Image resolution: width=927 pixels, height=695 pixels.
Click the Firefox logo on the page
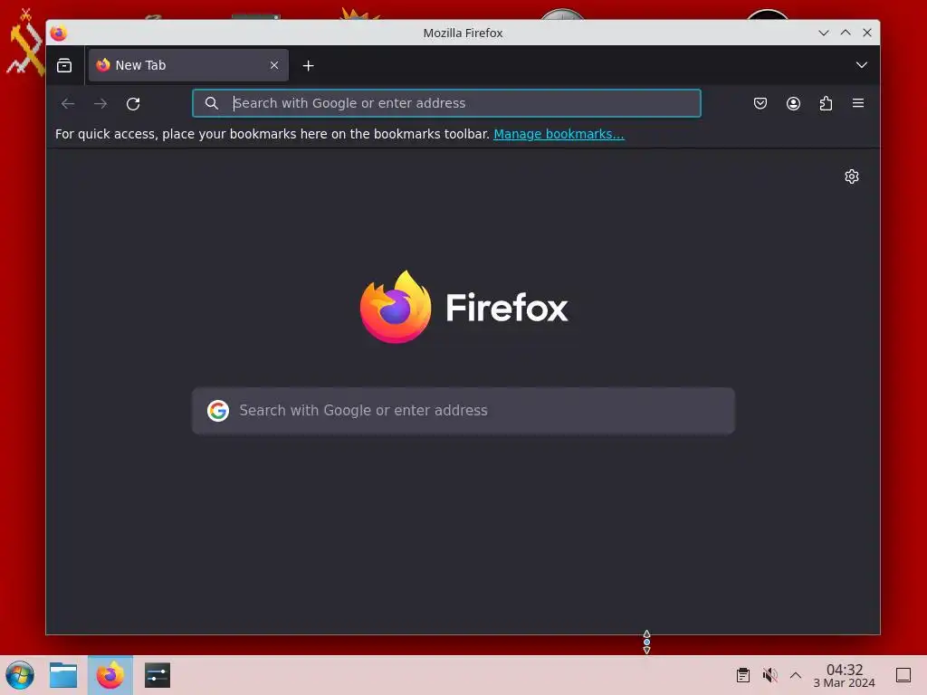[463, 307]
